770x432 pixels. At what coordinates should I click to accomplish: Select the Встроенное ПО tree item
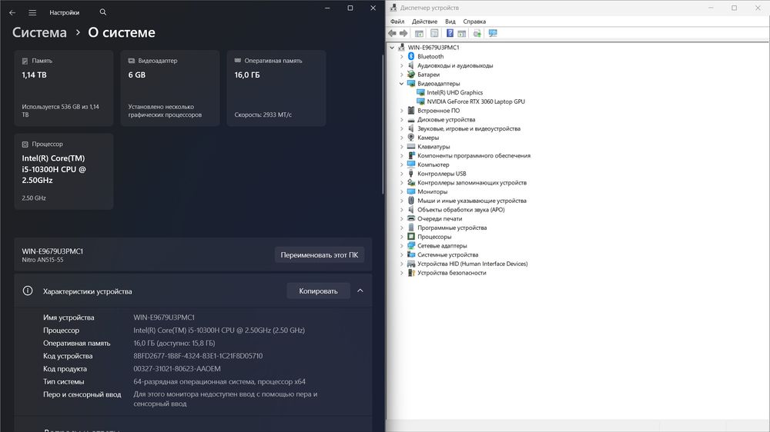point(439,111)
